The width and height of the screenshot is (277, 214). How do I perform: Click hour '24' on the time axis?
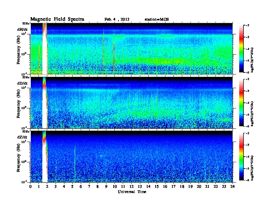click(233, 186)
